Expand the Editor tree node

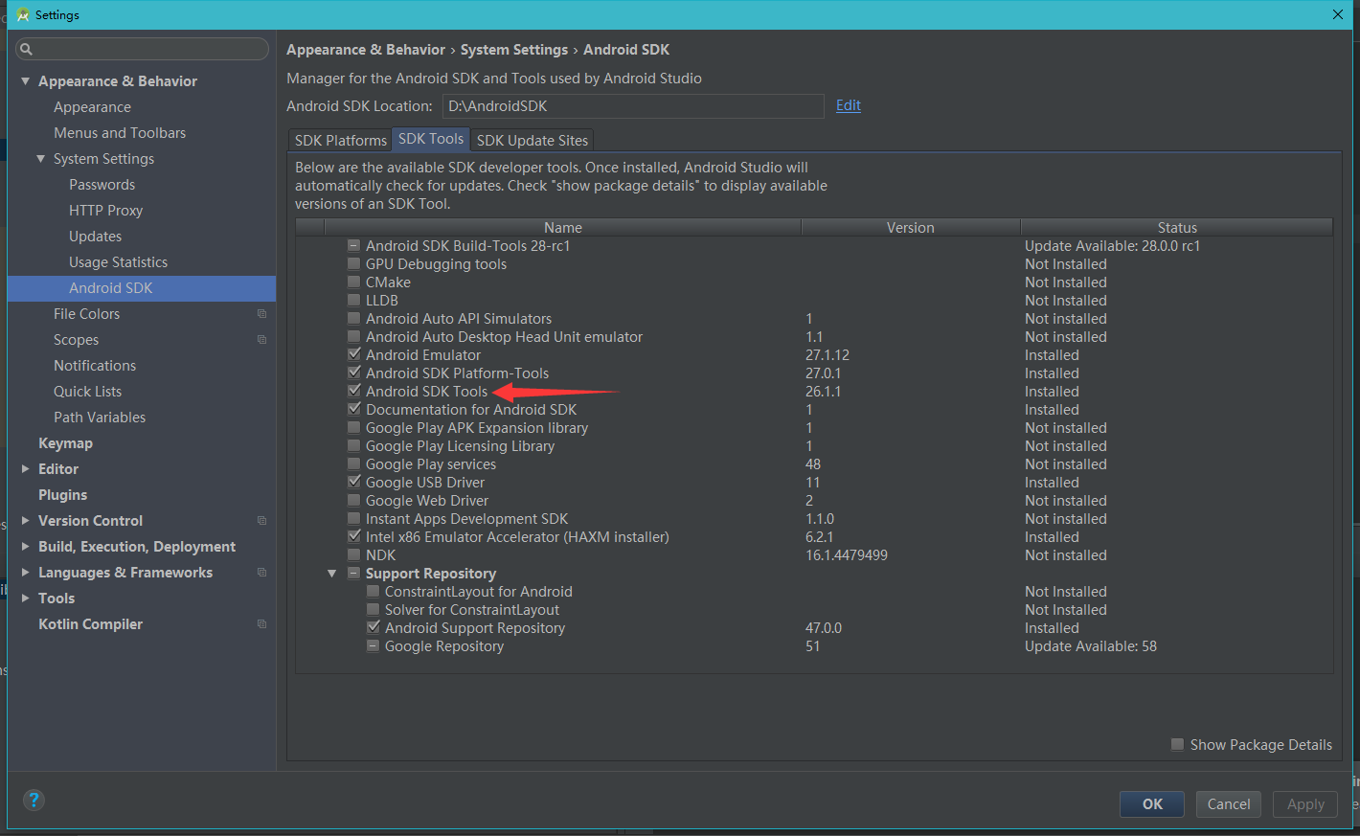[25, 469]
